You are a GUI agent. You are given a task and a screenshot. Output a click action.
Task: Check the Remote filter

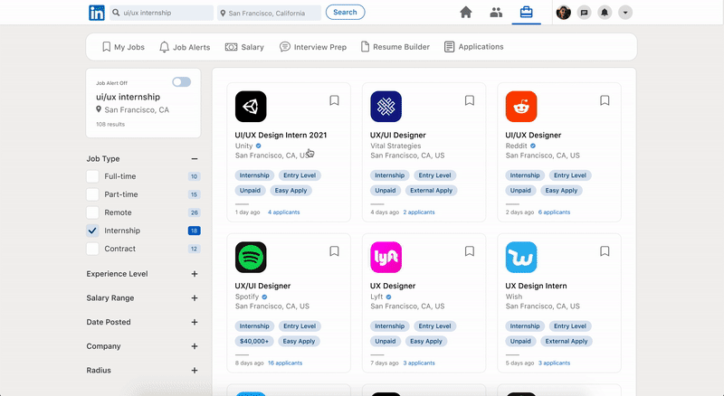[92, 212]
